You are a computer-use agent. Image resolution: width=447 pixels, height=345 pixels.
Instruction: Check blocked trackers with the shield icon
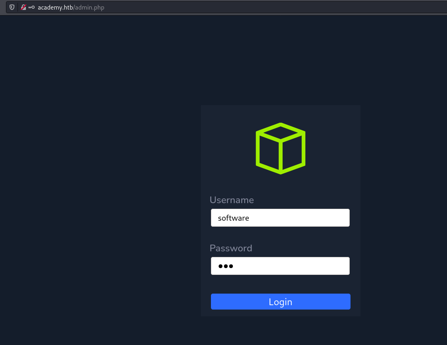point(12,7)
